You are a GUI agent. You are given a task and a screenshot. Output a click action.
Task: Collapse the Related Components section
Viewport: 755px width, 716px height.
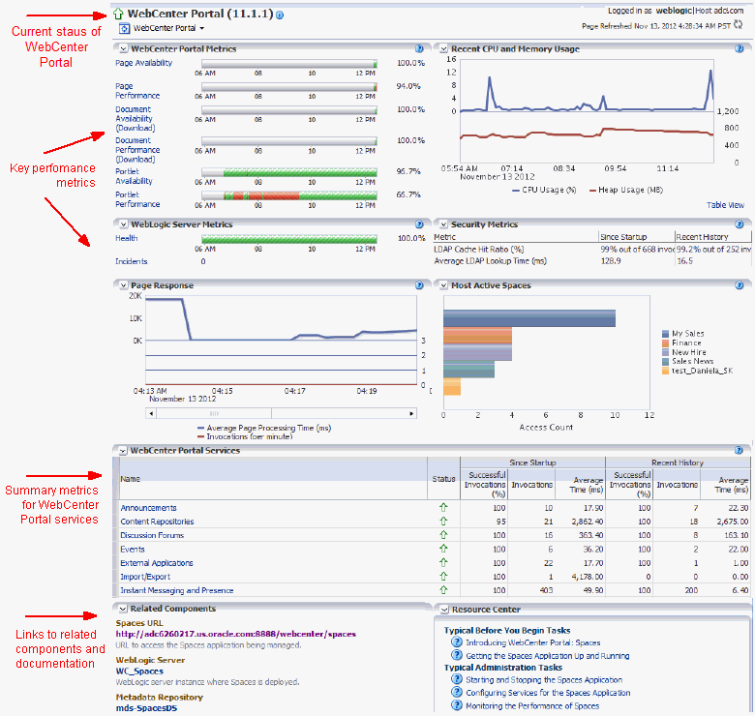[123, 609]
